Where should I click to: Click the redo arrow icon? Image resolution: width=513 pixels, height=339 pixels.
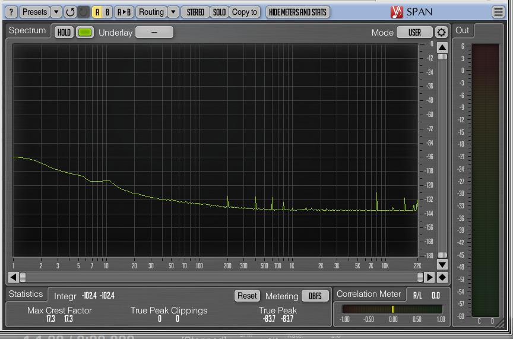click(83, 12)
